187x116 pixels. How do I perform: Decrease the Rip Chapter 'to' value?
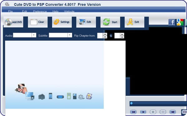tap(122, 37)
